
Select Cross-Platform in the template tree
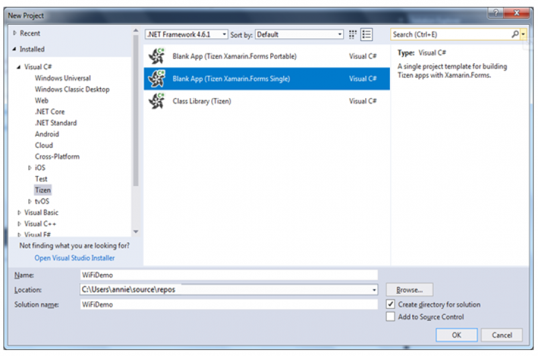pyautogui.click(x=57, y=157)
